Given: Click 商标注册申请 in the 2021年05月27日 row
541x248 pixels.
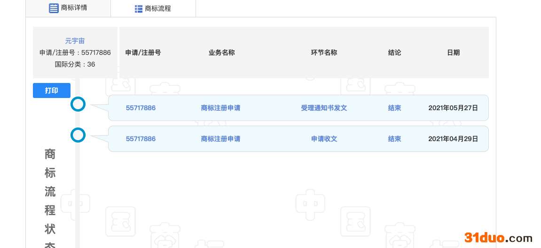Looking at the screenshot, I should (x=220, y=108).
